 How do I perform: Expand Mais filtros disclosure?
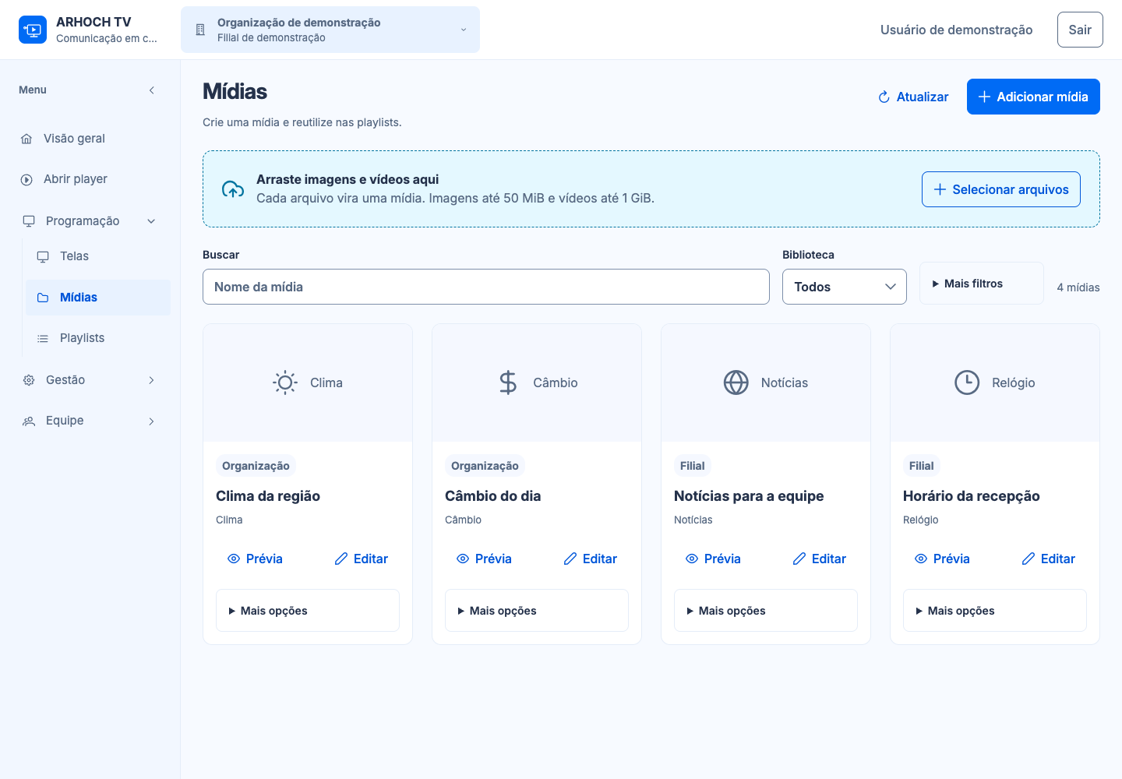point(982,284)
